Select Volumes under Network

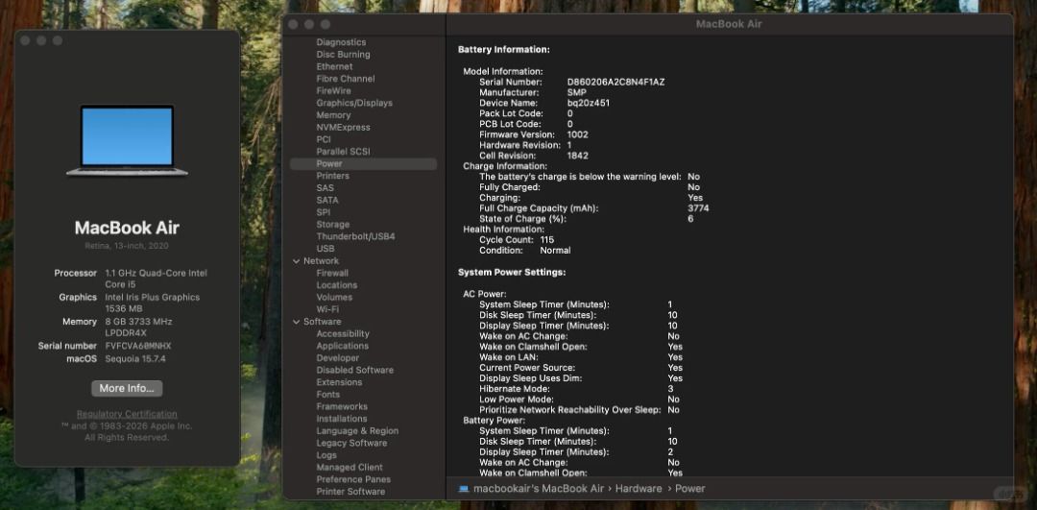coord(334,298)
